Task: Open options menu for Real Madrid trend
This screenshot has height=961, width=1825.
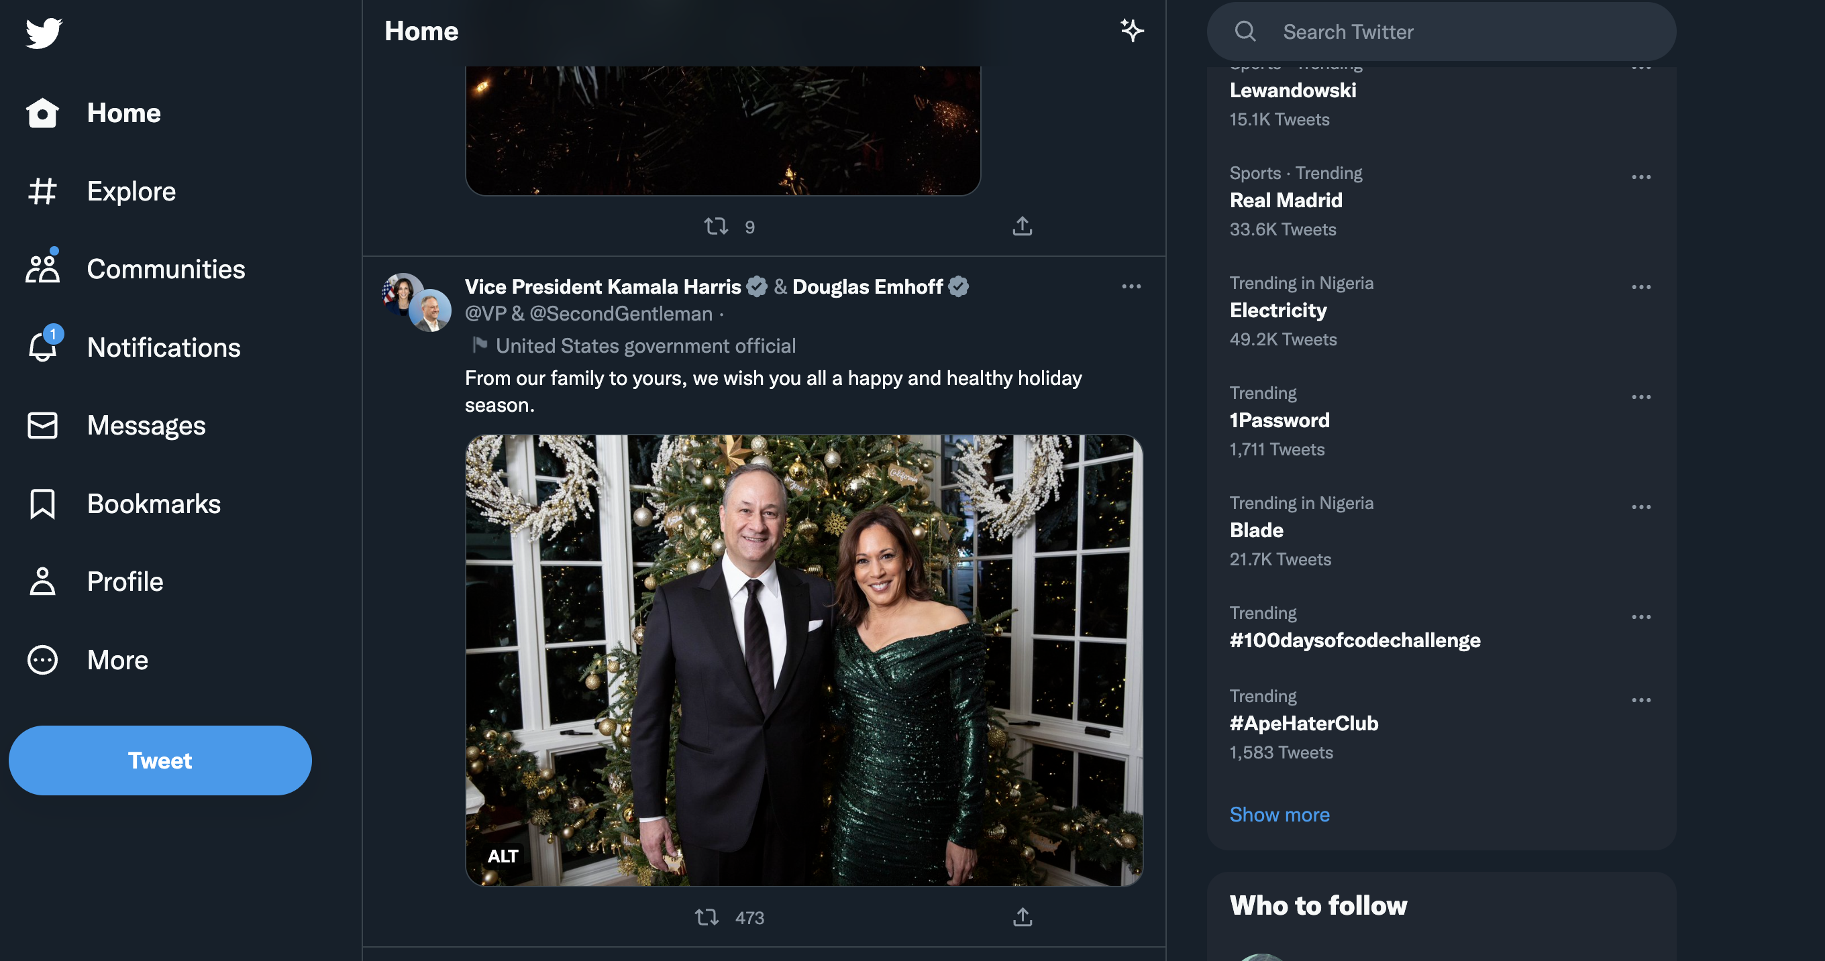Action: (1640, 177)
